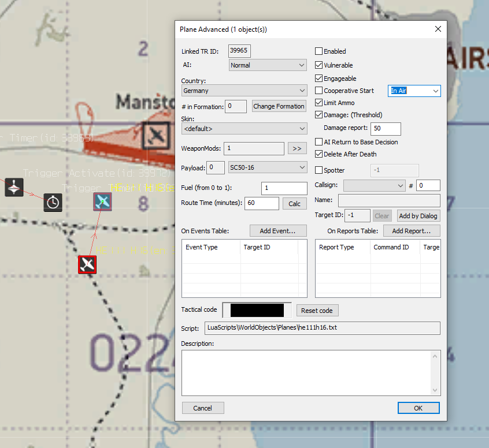Click the Manston airfield icon on map
Screen dimensions: 489x448
[x=156, y=135]
